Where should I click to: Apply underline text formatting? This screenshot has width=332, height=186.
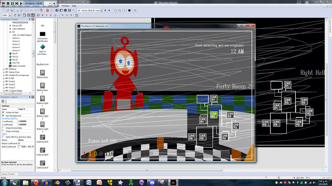pos(51,15)
